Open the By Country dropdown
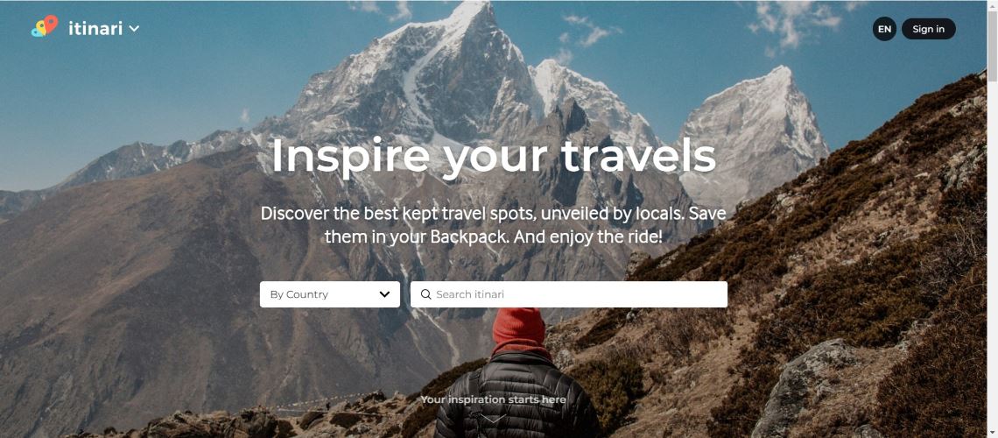Screen dimensions: 998x438 click(x=330, y=294)
